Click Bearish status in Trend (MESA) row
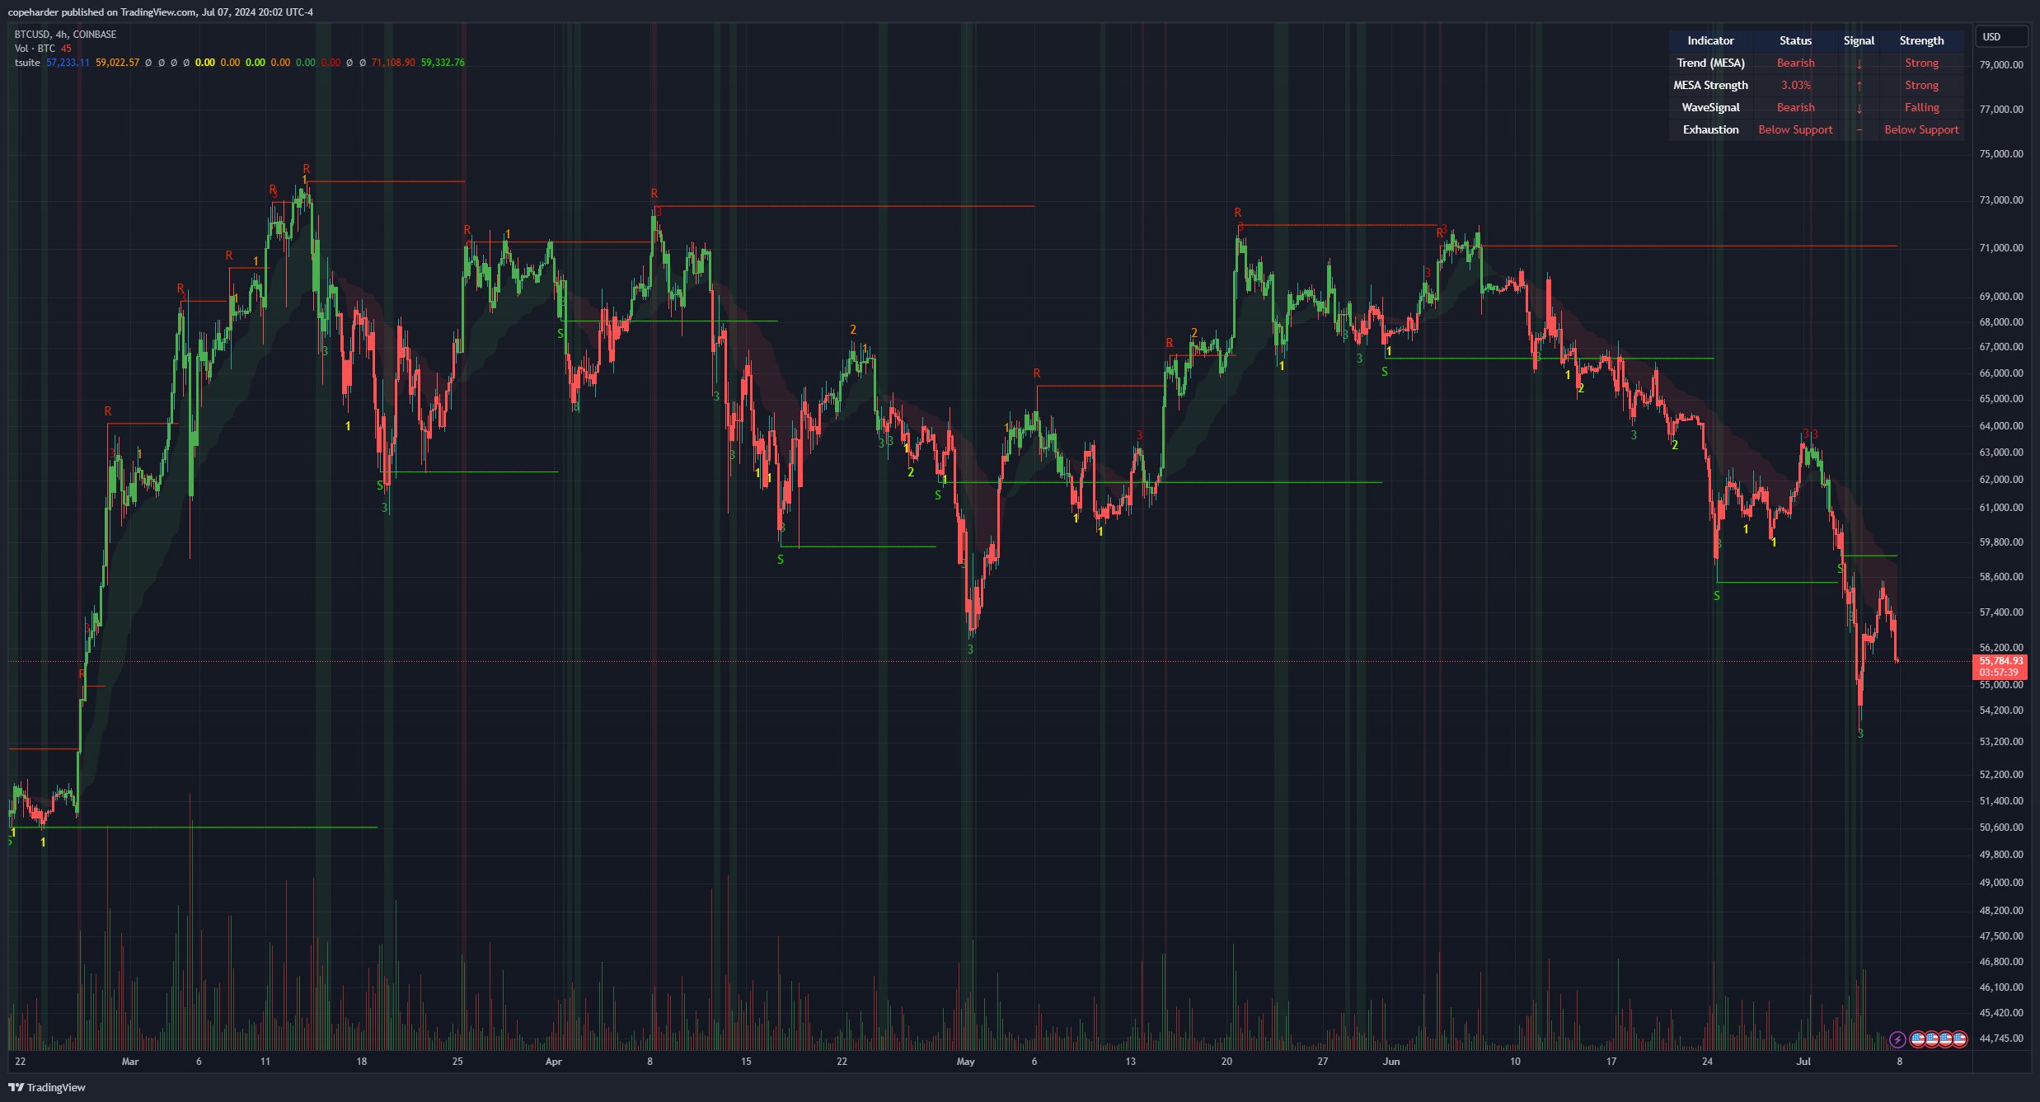 [1795, 63]
